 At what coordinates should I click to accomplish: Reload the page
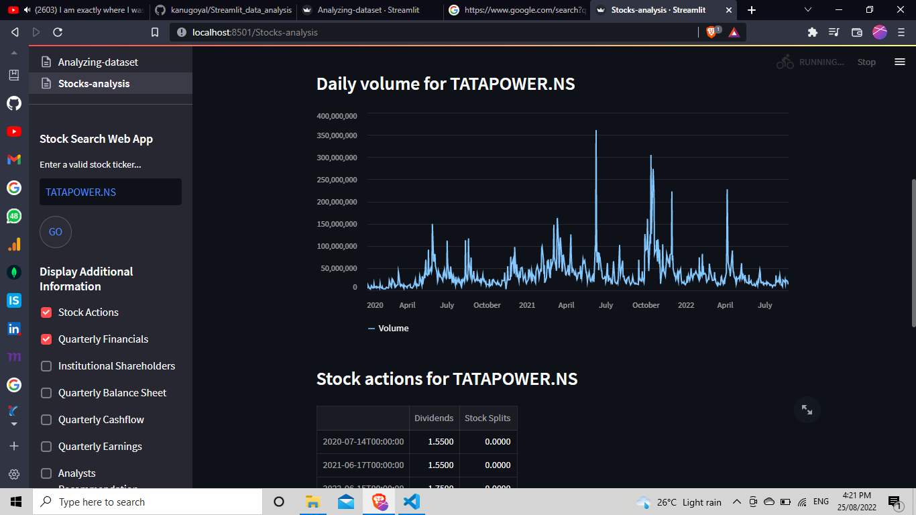pos(58,32)
